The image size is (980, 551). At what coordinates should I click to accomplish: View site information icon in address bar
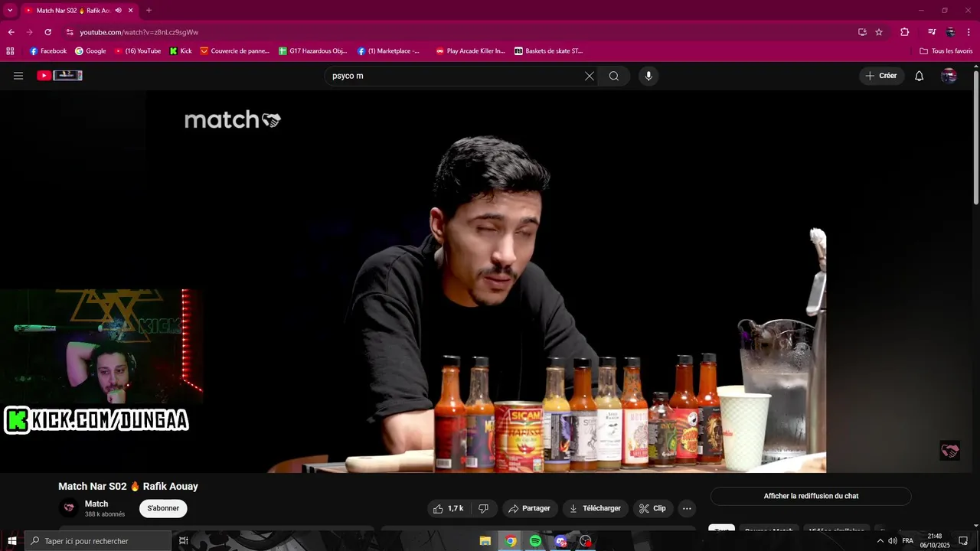[70, 32]
